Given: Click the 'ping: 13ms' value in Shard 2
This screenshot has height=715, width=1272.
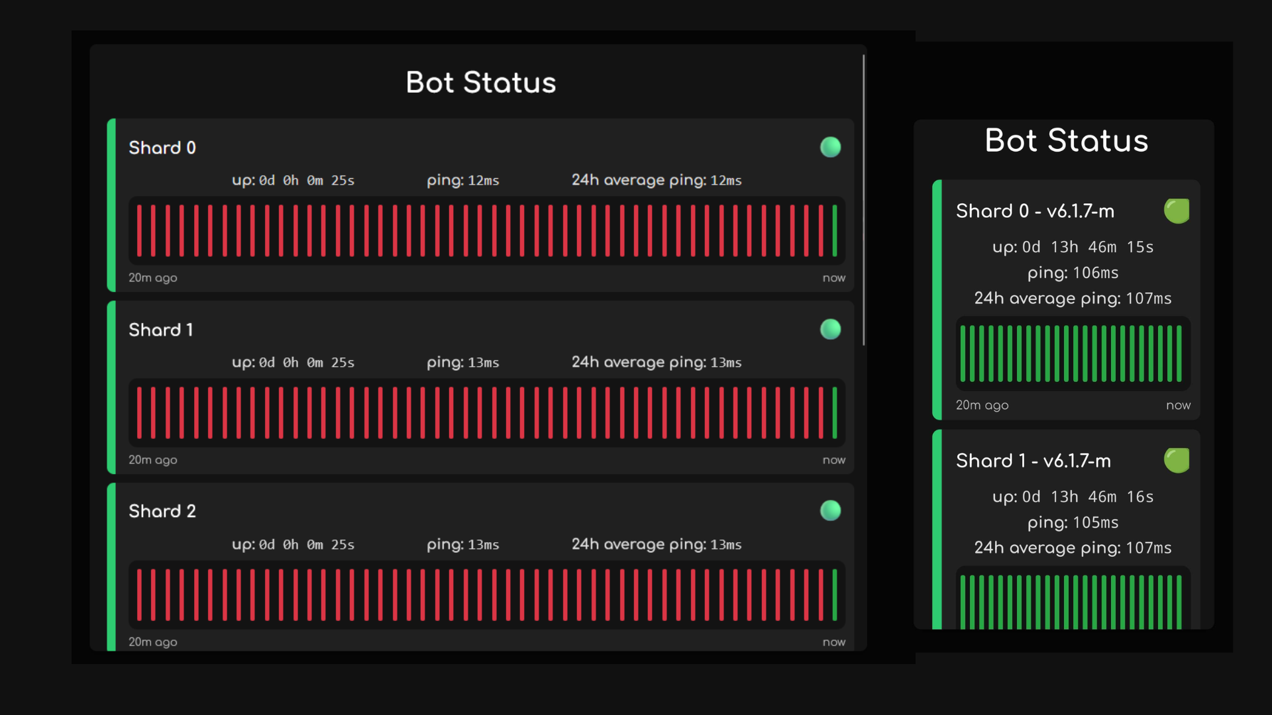Looking at the screenshot, I should pyautogui.click(x=463, y=544).
